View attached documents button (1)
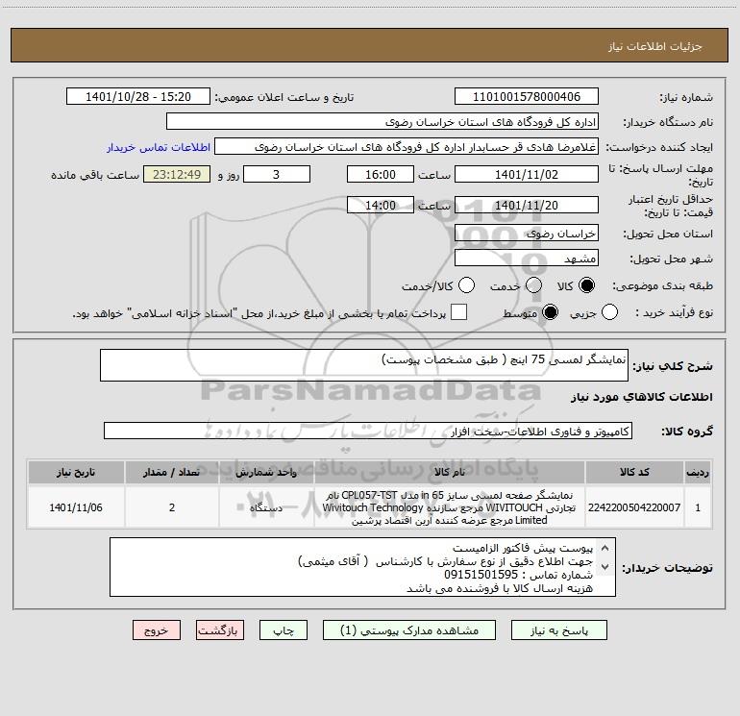This screenshot has width=740, height=716. pyautogui.click(x=409, y=630)
